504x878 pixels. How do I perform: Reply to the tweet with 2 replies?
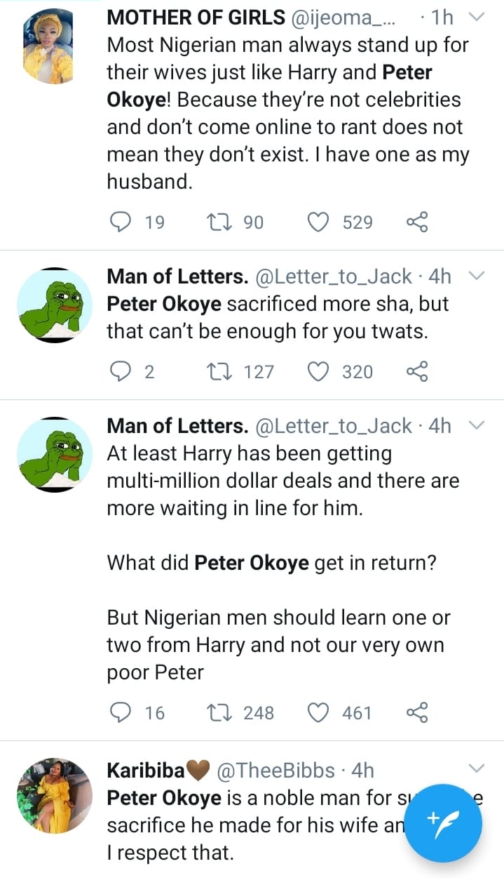pos(122,371)
